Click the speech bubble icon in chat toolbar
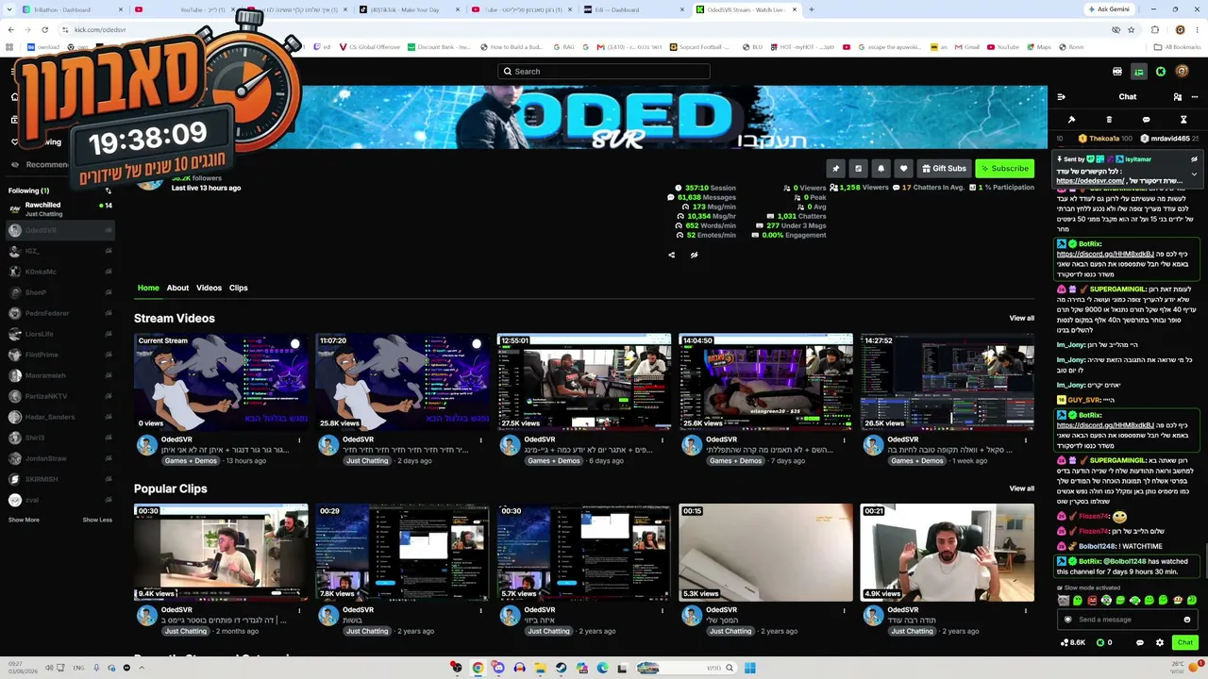The width and height of the screenshot is (1208, 679). (1146, 120)
